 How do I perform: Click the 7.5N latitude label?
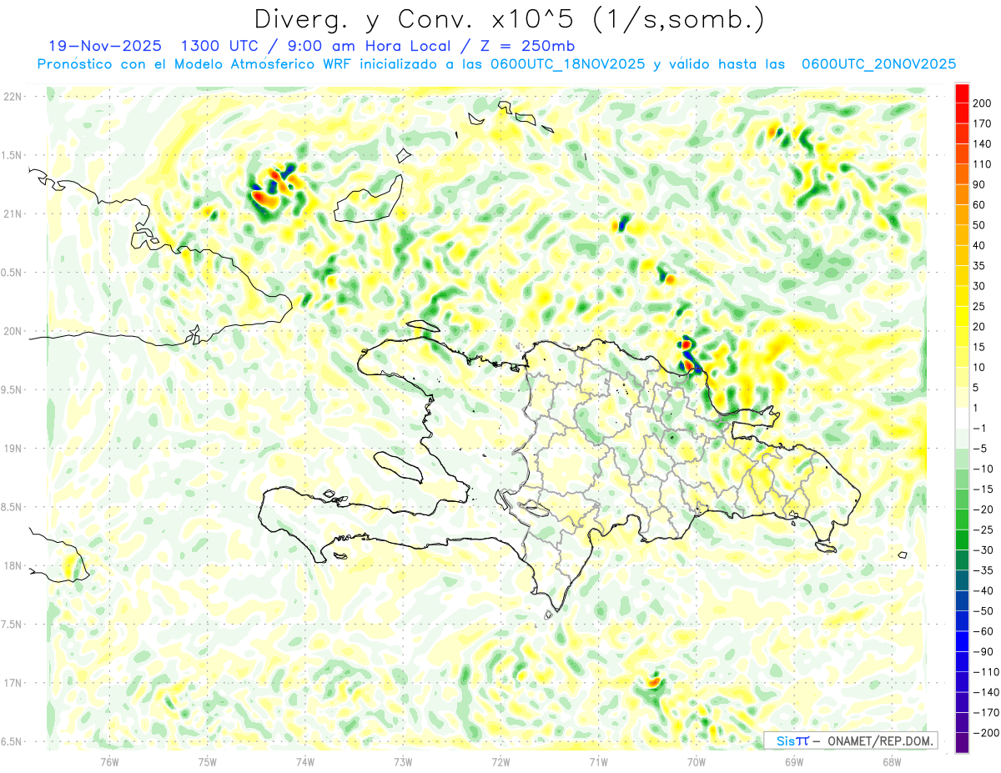pyautogui.click(x=13, y=625)
